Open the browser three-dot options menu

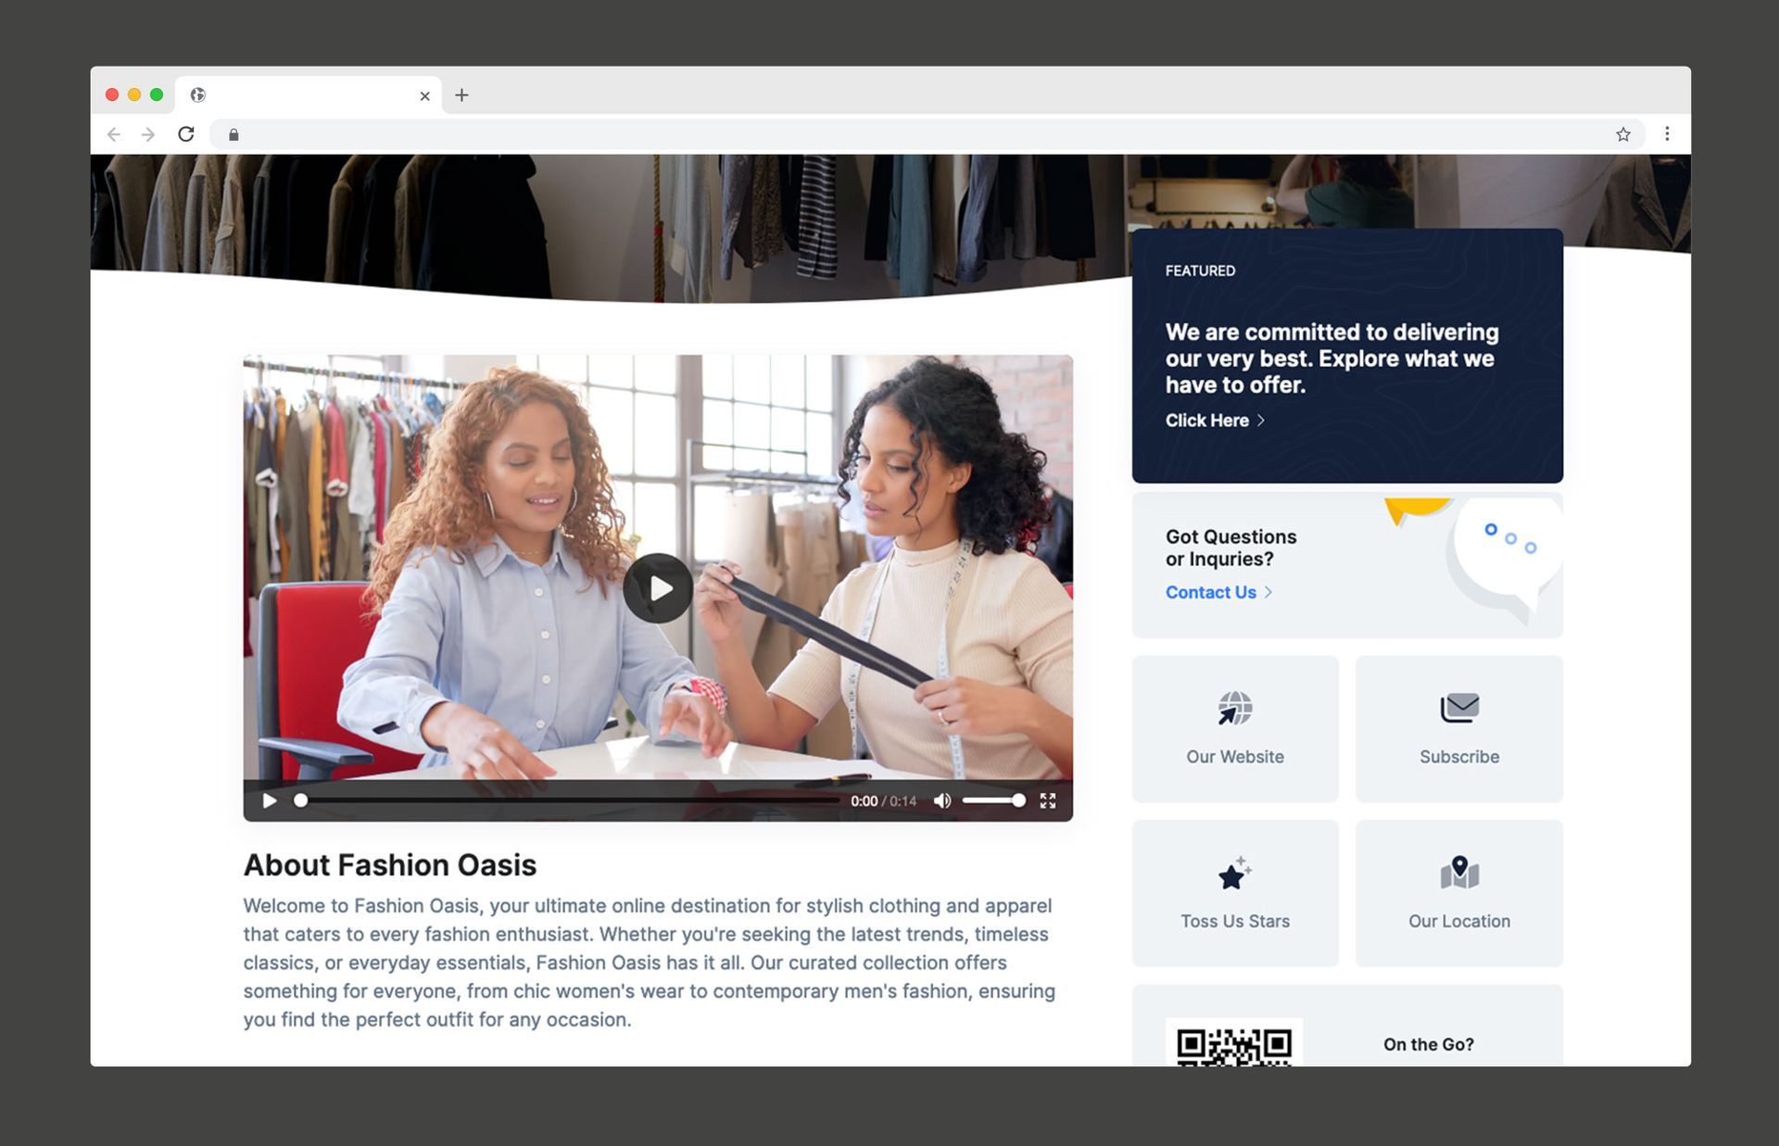pyautogui.click(x=1667, y=133)
